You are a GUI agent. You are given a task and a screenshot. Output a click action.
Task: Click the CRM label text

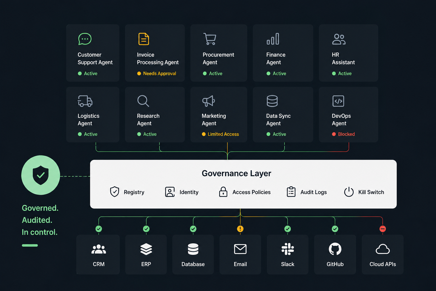pos(98,264)
